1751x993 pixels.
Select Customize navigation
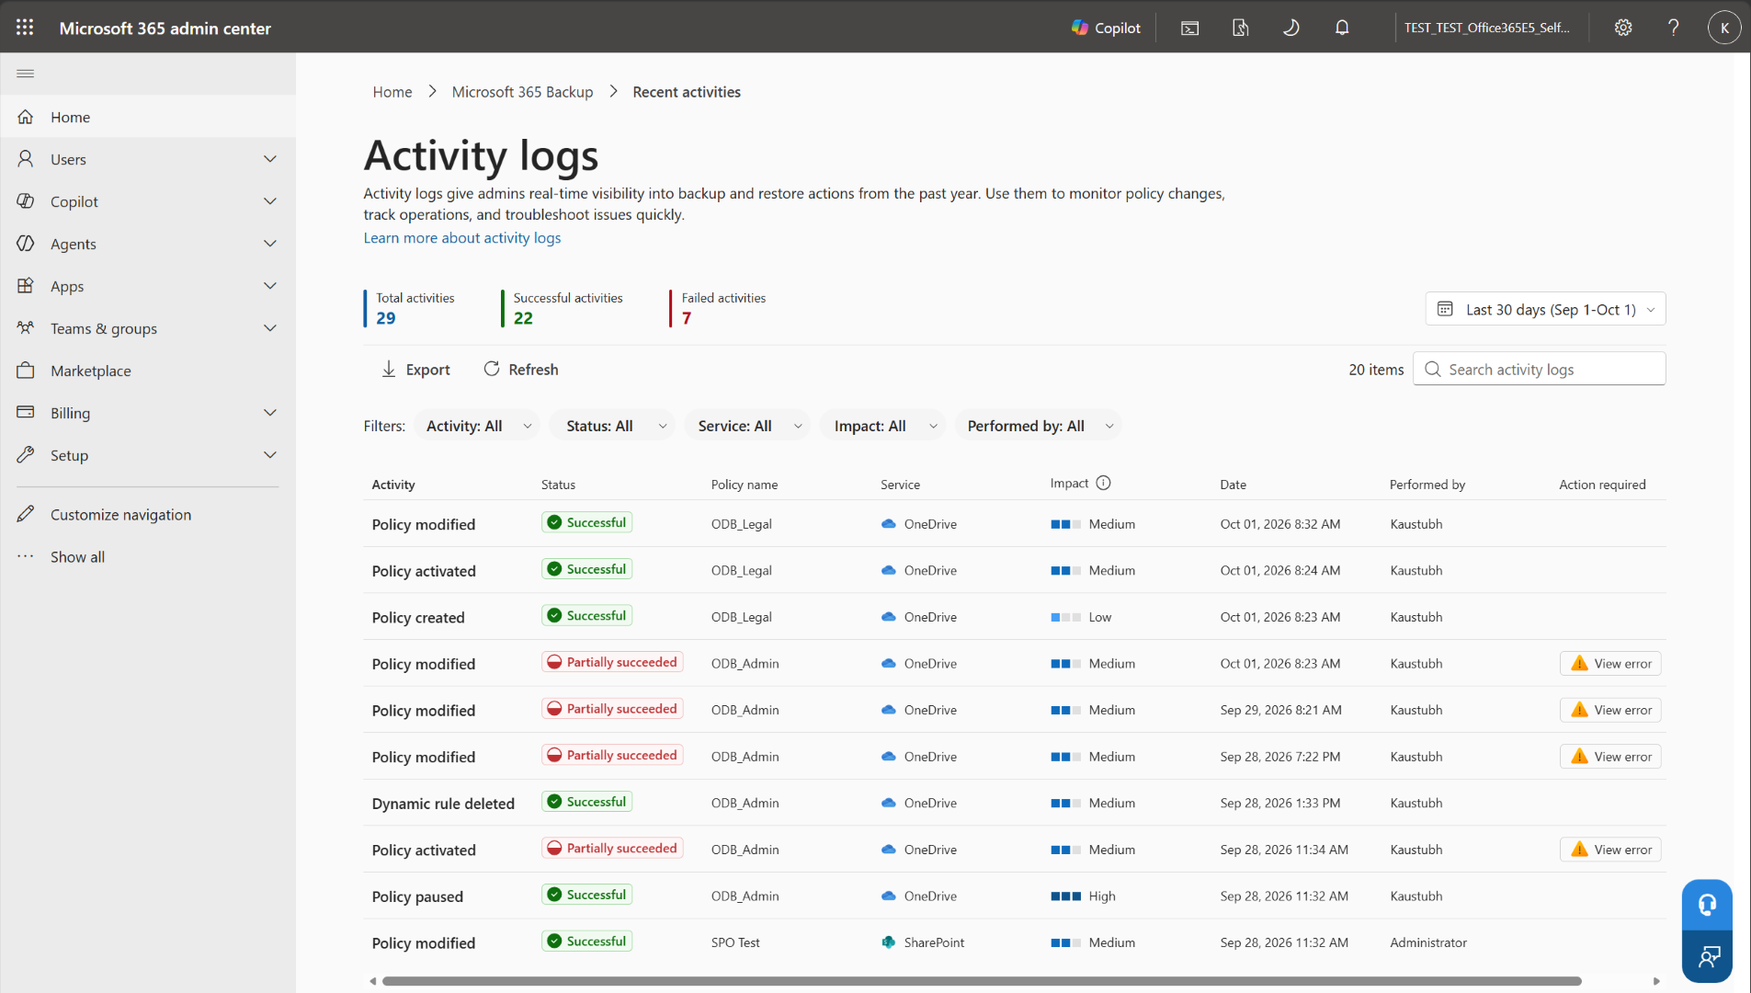[148, 515]
